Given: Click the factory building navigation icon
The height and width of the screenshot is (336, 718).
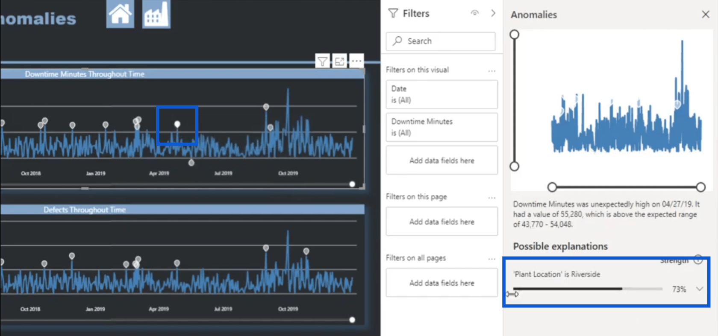Looking at the screenshot, I should tap(156, 14).
